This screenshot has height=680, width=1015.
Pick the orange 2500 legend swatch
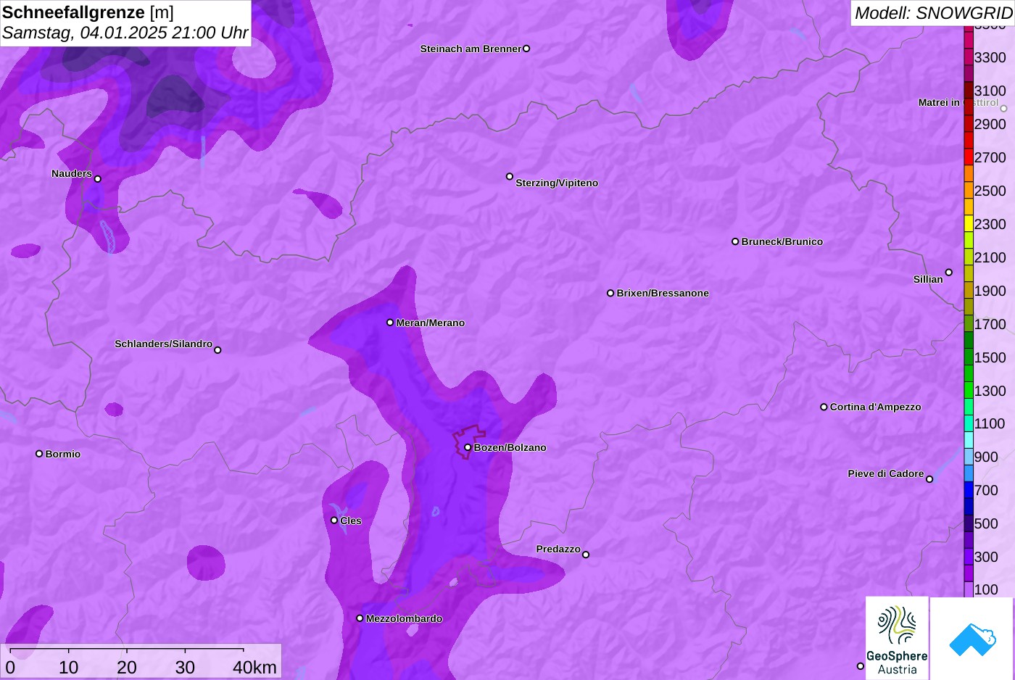(x=969, y=191)
